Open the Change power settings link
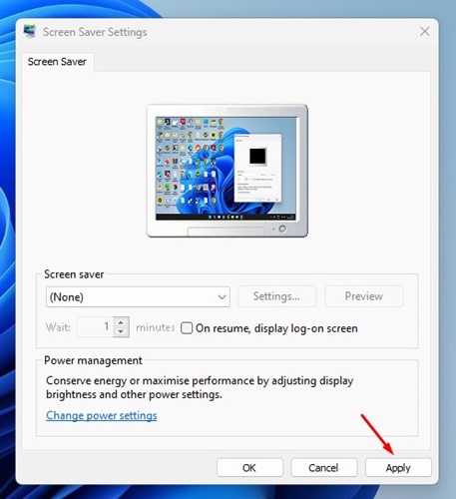The width and height of the screenshot is (456, 499). click(102, 415)
